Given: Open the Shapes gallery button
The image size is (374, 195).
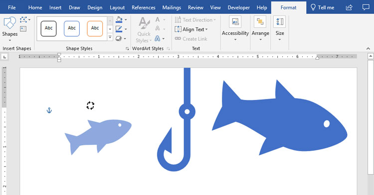Looking at the screenshot, I should (10, 29).
